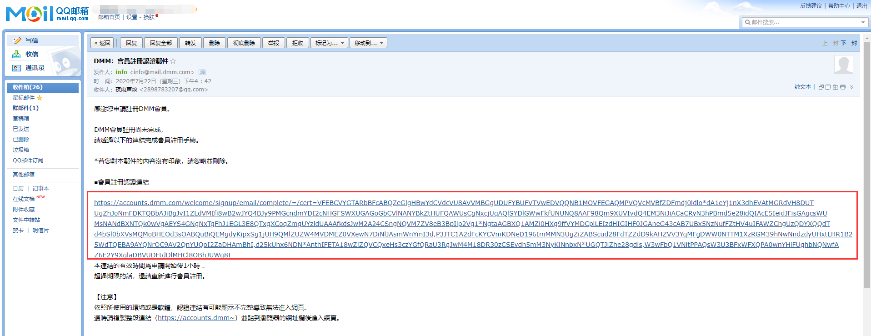The image size is (871, 336).
Task: Click the 拒收 reject button
Action: [298, 43]
